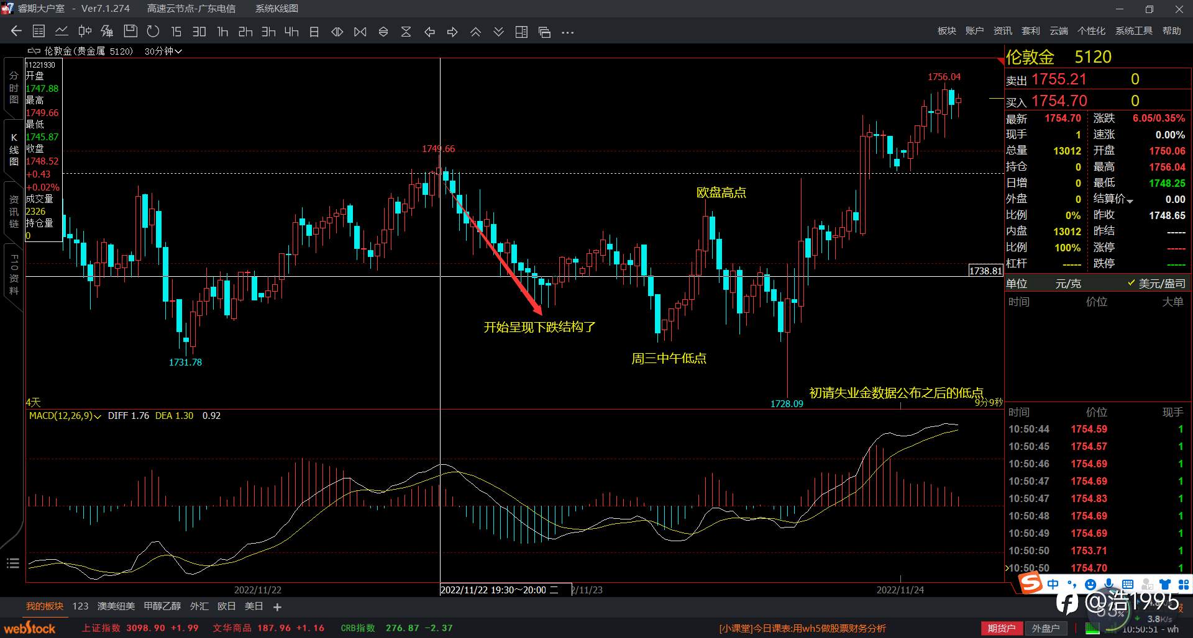Select the 外汇 bottom tab
Viewport: 1193px width, 638px height.
(199, 606)
